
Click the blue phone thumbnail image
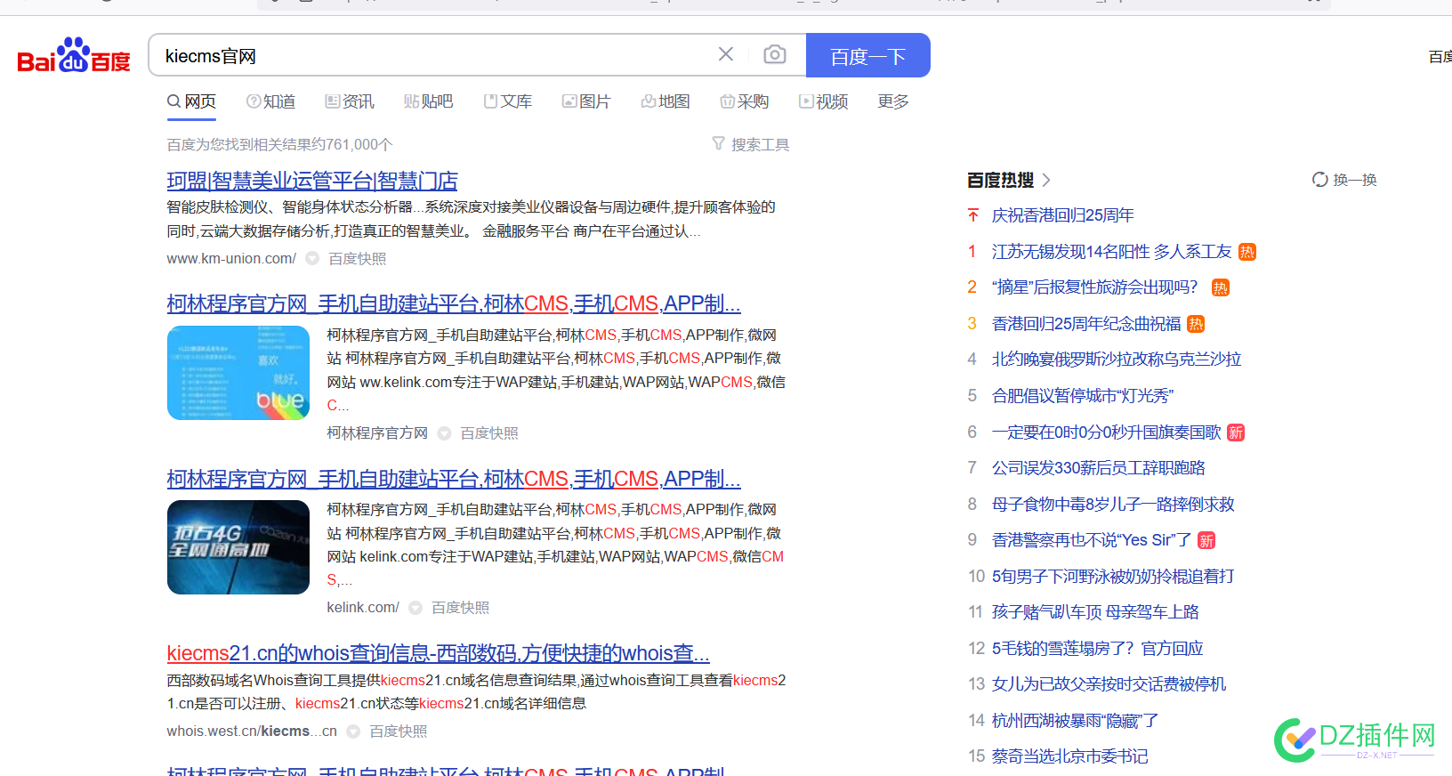coord(238,373)
